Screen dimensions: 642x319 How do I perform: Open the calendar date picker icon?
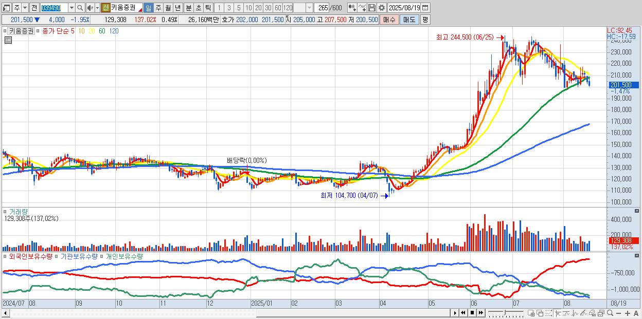tap(425, 8)
